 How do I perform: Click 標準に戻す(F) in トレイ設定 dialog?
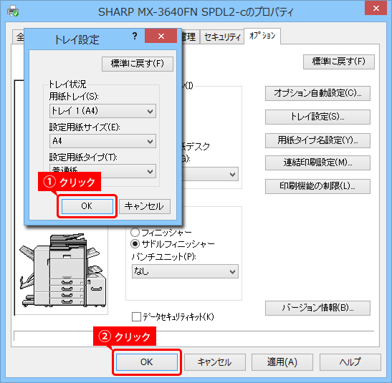tap(138, 64)
